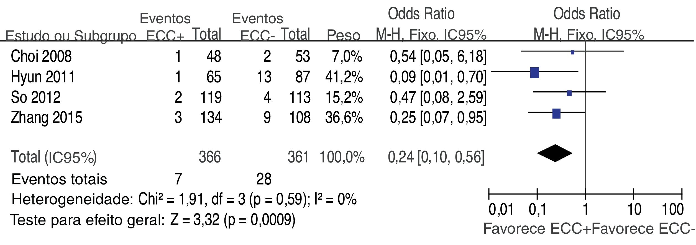Click the blue square marker for Hyun 2011

tap(534, 73)
